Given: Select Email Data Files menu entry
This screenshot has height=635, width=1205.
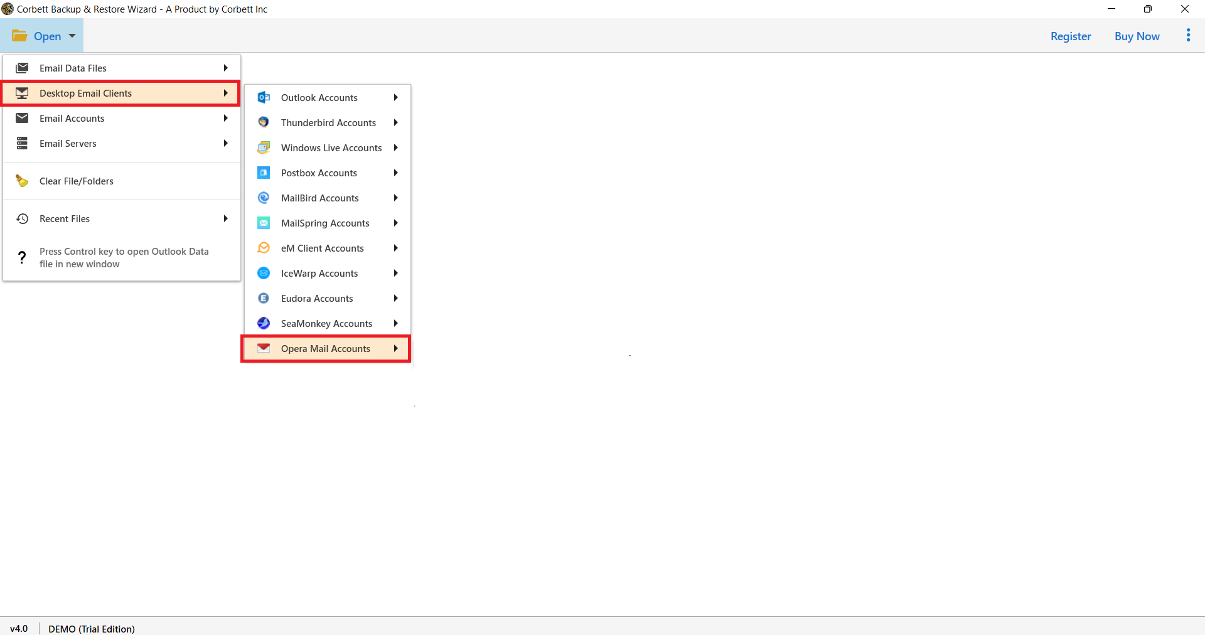Looking at the screenshot, I should point(122,68).
